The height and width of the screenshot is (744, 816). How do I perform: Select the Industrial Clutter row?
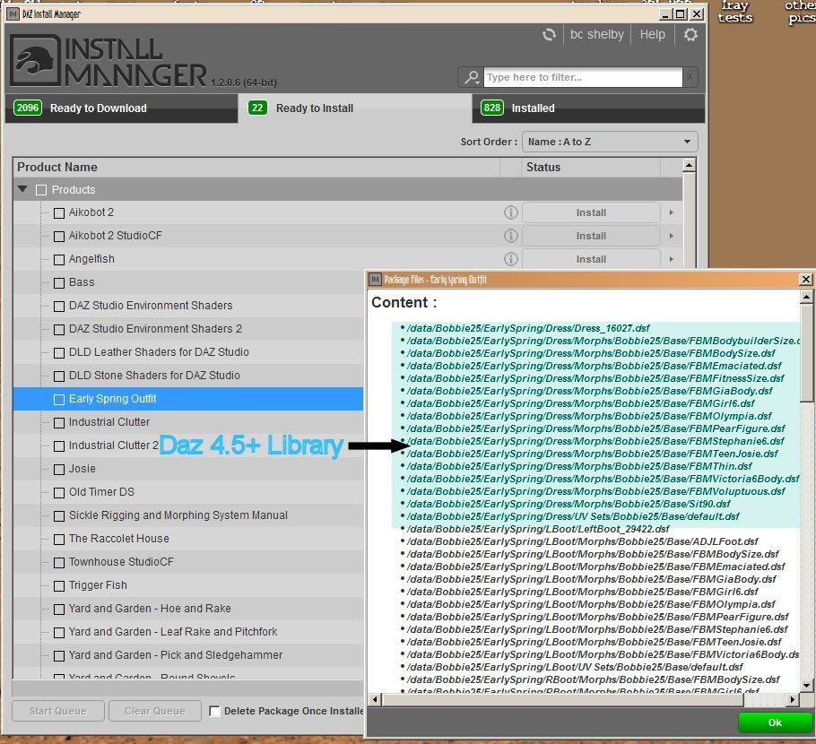point(188,422)
